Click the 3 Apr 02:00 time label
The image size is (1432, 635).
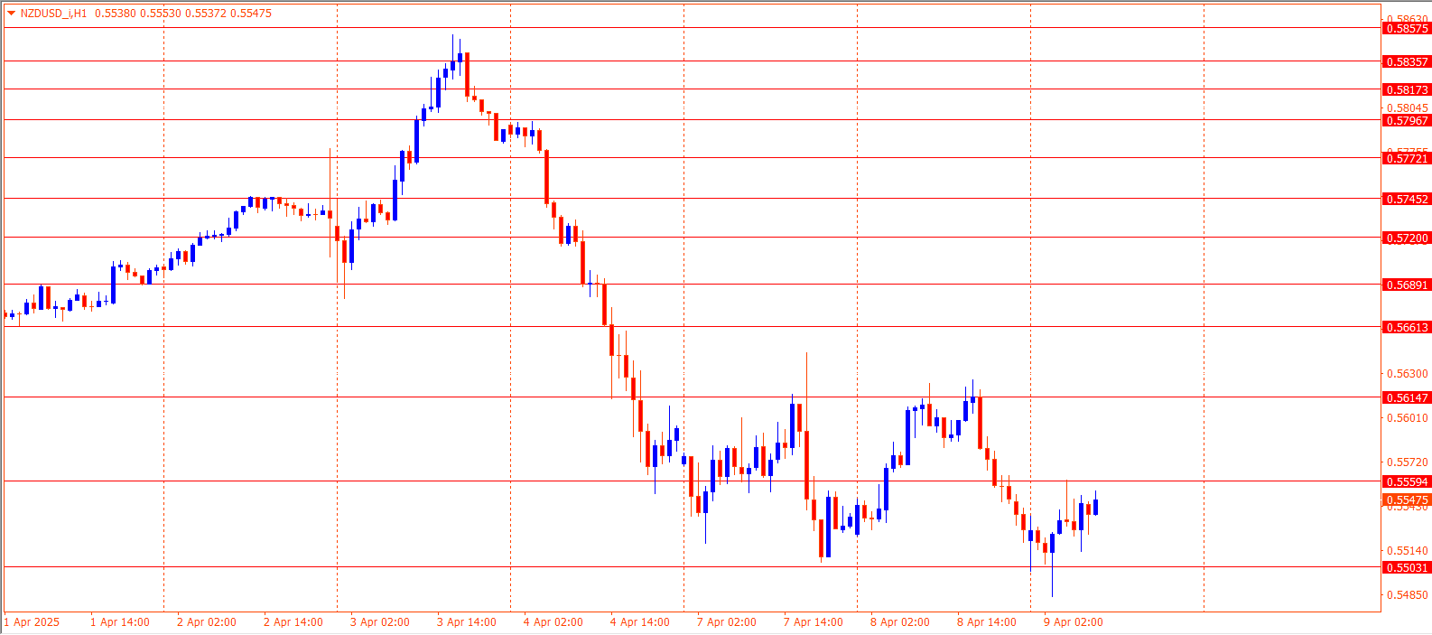pos(380,622)
